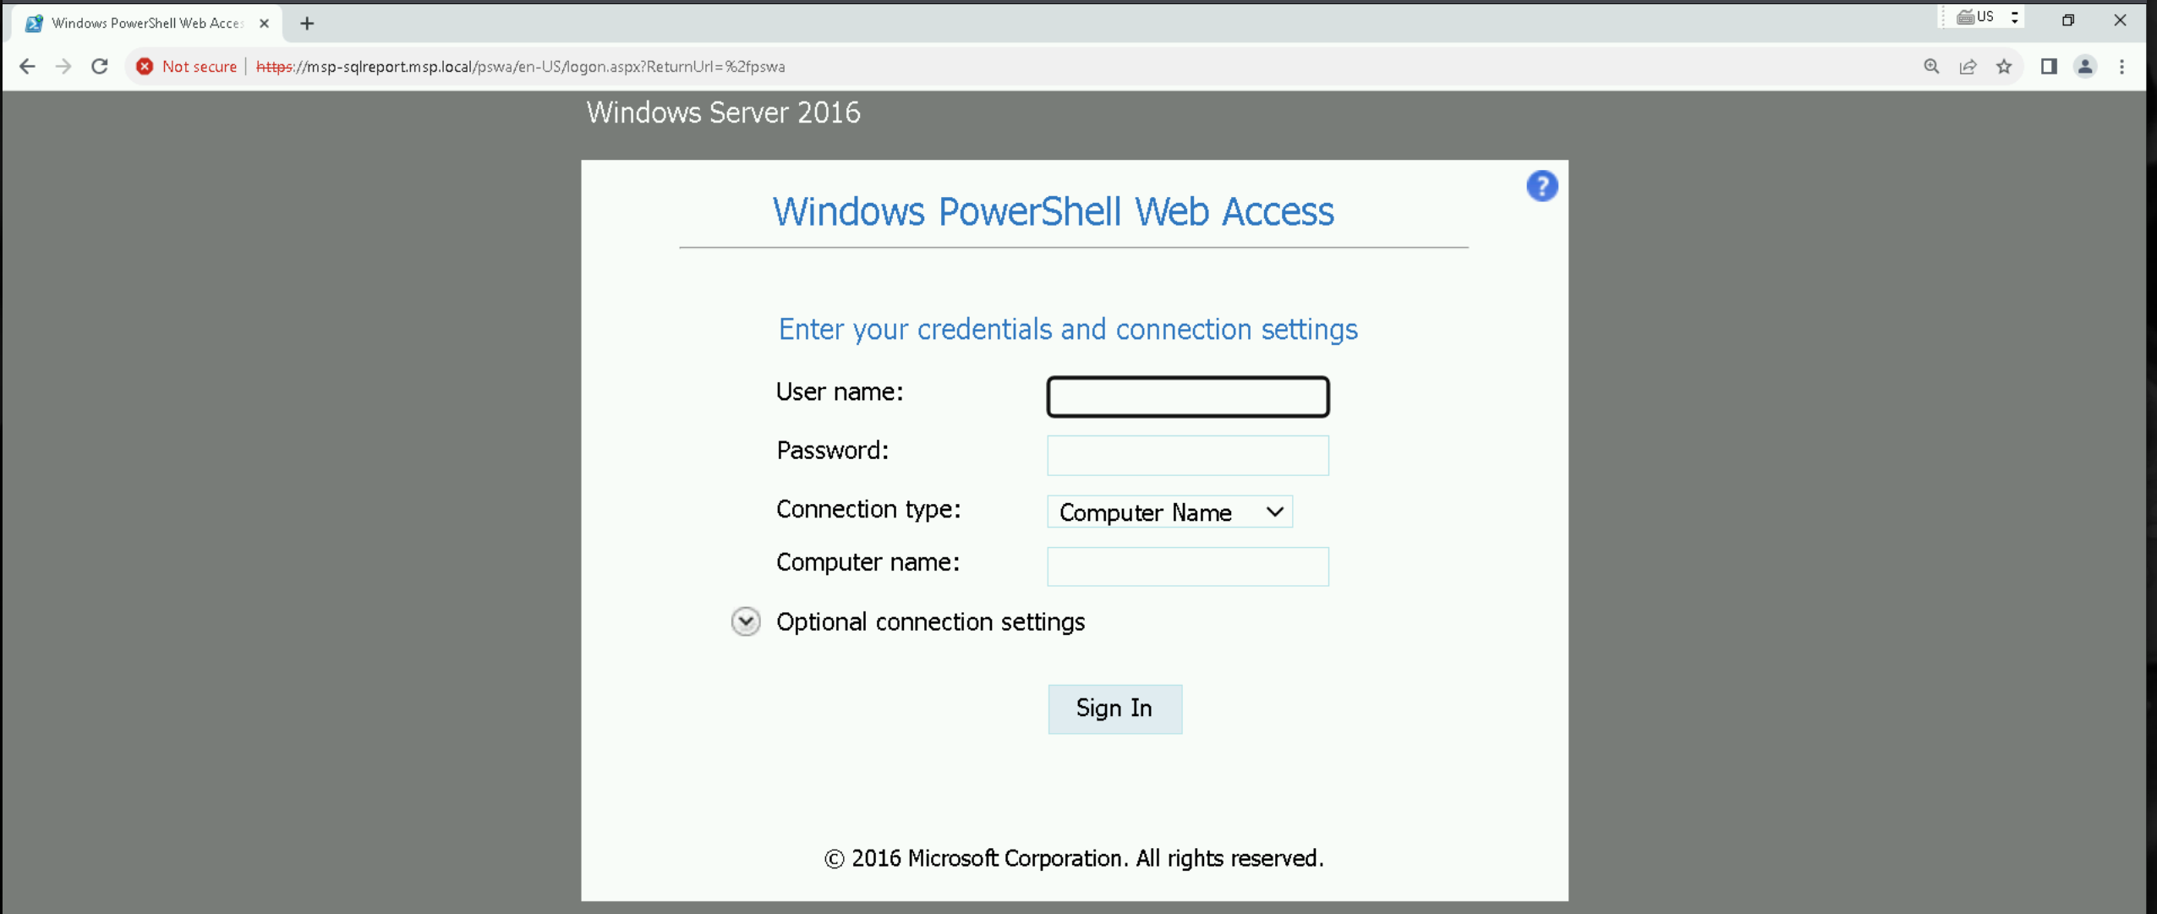This screenshot has width=2157, height=914.
Task: Focus the User name field
Action: [1187, 397]
